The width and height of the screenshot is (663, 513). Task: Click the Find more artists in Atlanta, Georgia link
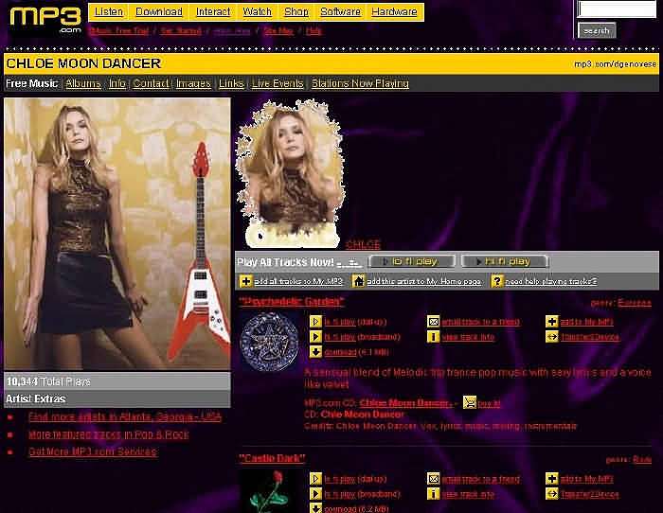click(125, 417)
